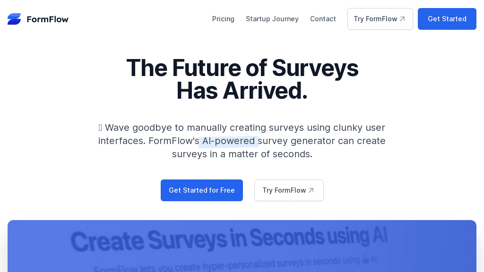Go to the Contact page
The width and height of the screenshot is (484, 272).
pos(323,19)
